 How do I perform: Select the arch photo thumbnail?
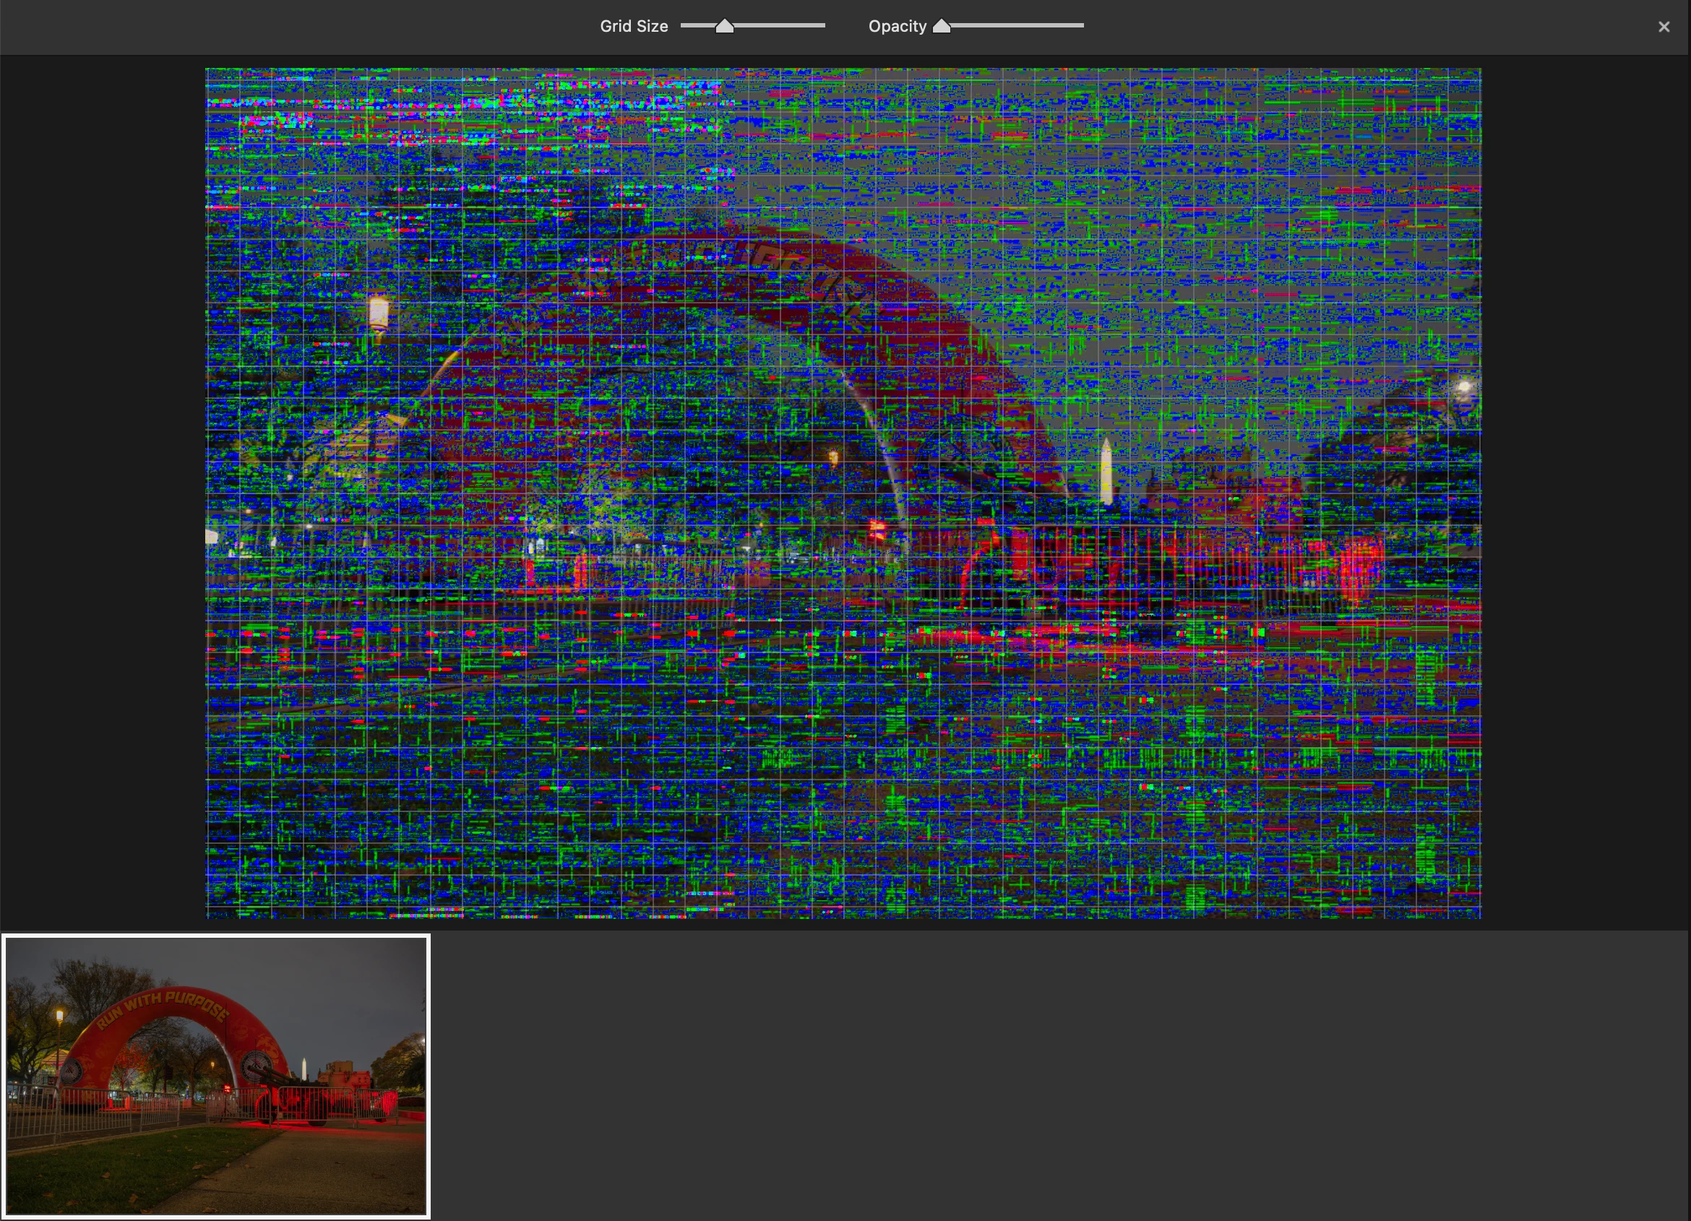(216, 1075)
